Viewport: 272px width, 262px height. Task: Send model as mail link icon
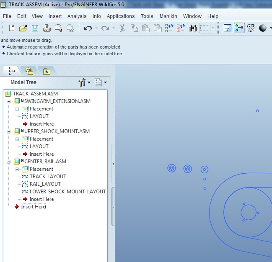pyautogui.click(x=70, y=28)
